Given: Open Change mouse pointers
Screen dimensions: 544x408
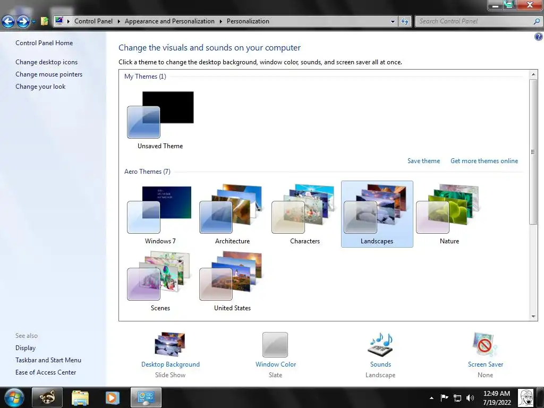Looking at the screenshot, I should pyautogui.click(x=49, y=74).
